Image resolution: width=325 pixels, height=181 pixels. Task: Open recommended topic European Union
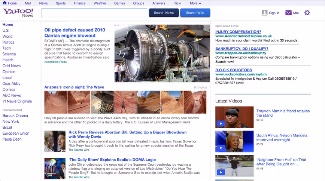(x=16, y=134)
